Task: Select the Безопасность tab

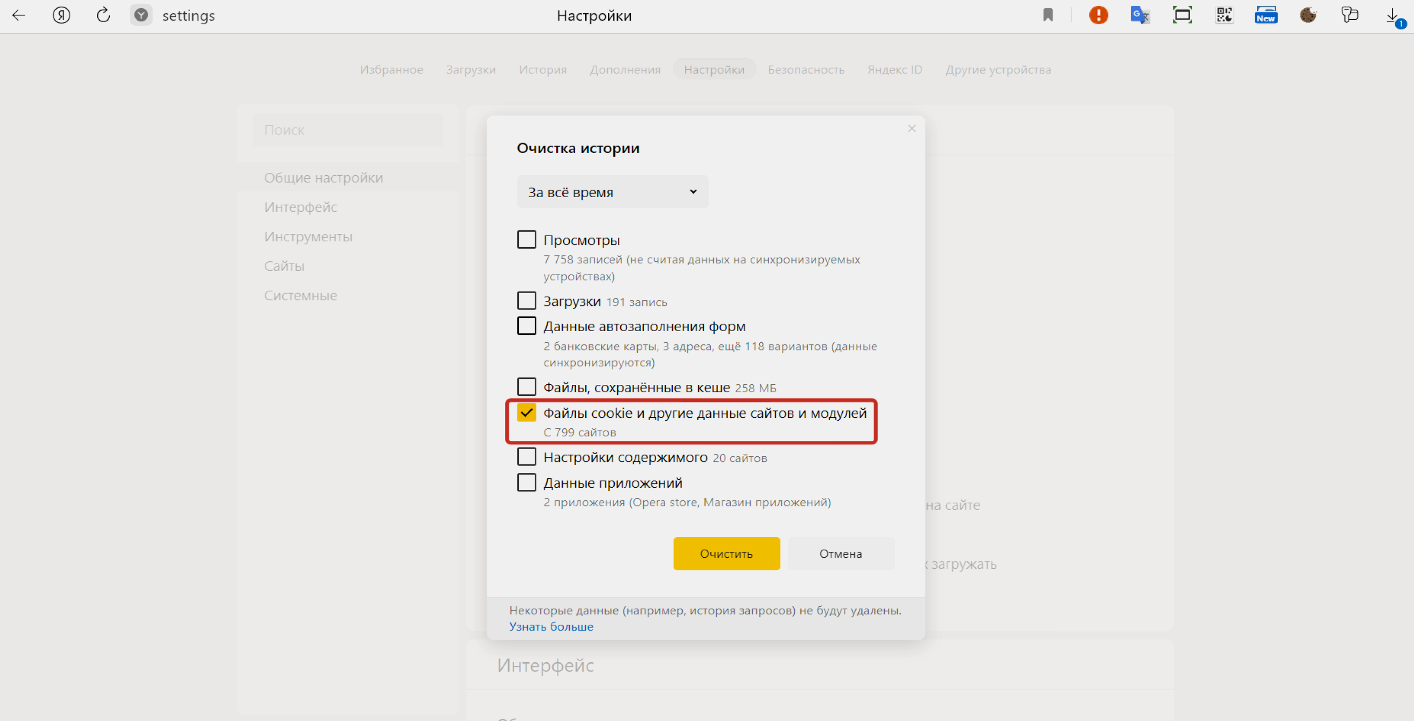Action: pos(806,69)
